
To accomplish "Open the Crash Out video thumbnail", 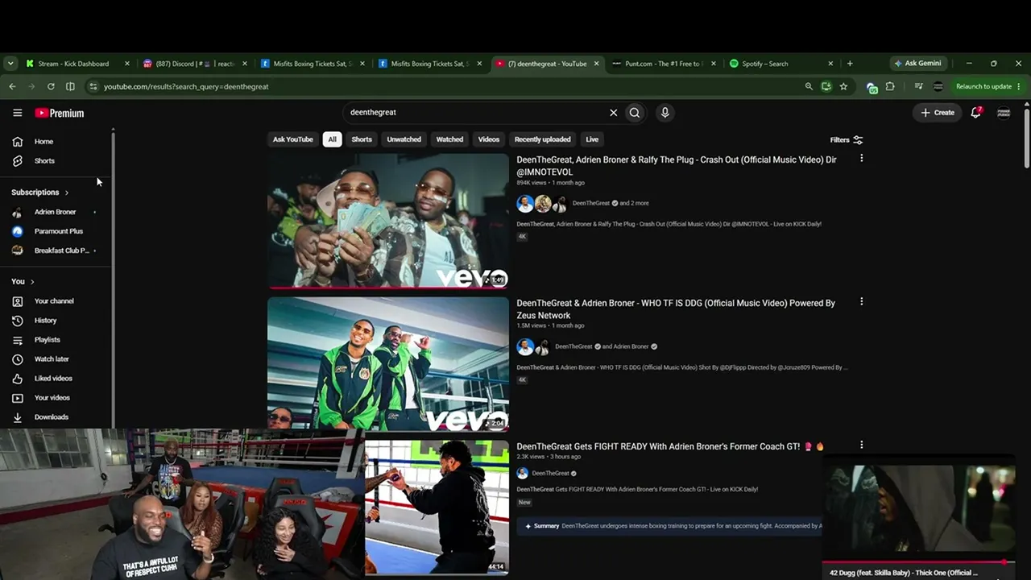I will 388,221.
